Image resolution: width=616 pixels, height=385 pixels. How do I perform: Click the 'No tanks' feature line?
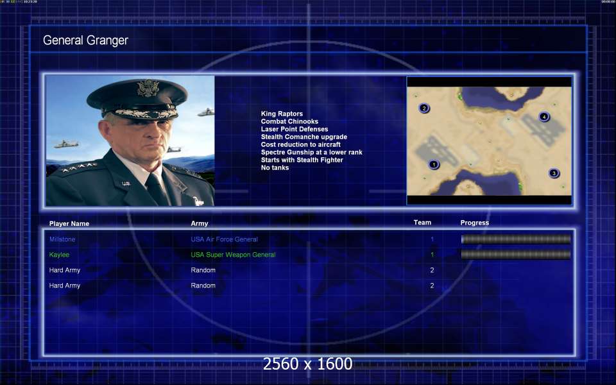click(x=275, y=167)
